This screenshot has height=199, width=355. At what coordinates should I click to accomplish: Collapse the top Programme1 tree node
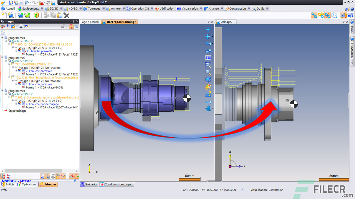(x=2, y=38)
